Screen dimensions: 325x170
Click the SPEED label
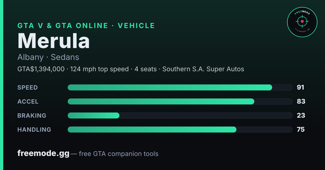coord(28,87)
